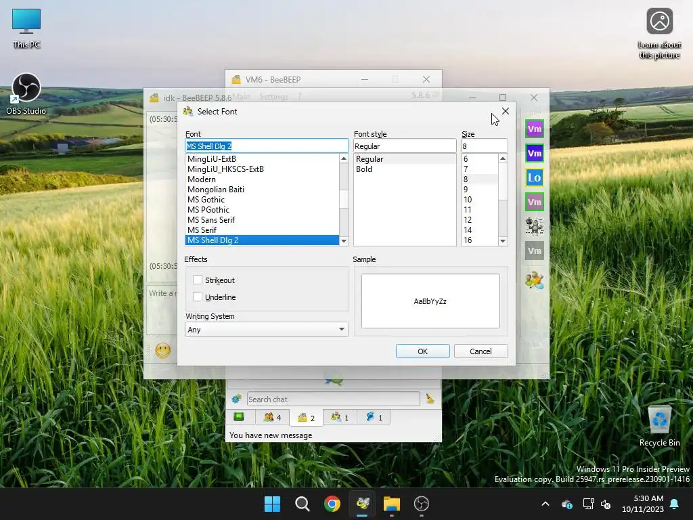This screenshot has width=693, height=520.
Task: Click the blue Lo user avatar
Action: point(535,178)
